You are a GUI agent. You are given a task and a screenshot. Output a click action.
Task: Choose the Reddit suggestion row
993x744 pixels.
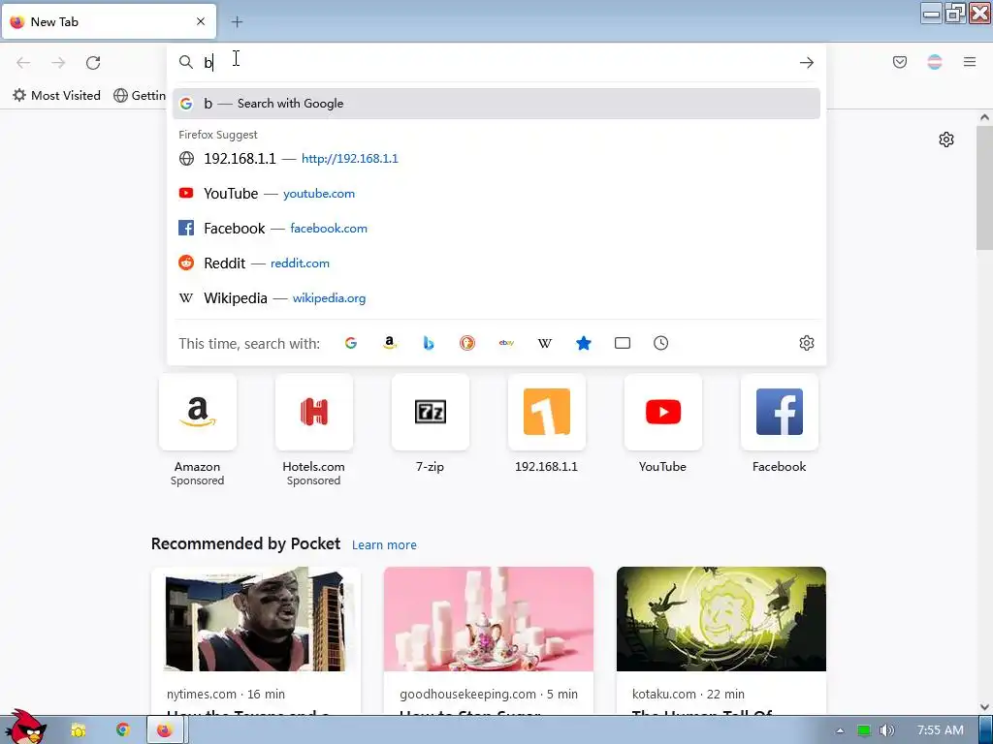pos(496,263)
